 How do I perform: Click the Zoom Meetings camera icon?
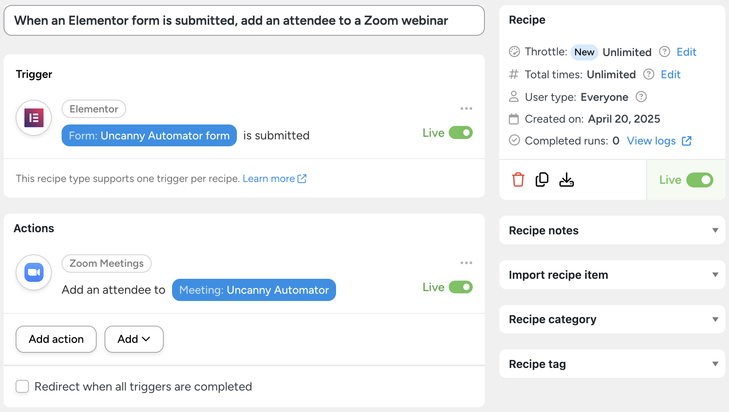[x=34, y=272]
